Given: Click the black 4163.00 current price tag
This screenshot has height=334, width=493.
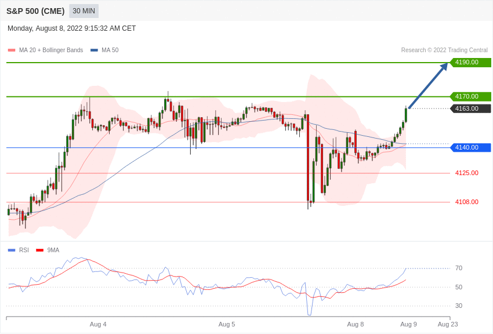Looking at the screenshot, I should [470, 108].
